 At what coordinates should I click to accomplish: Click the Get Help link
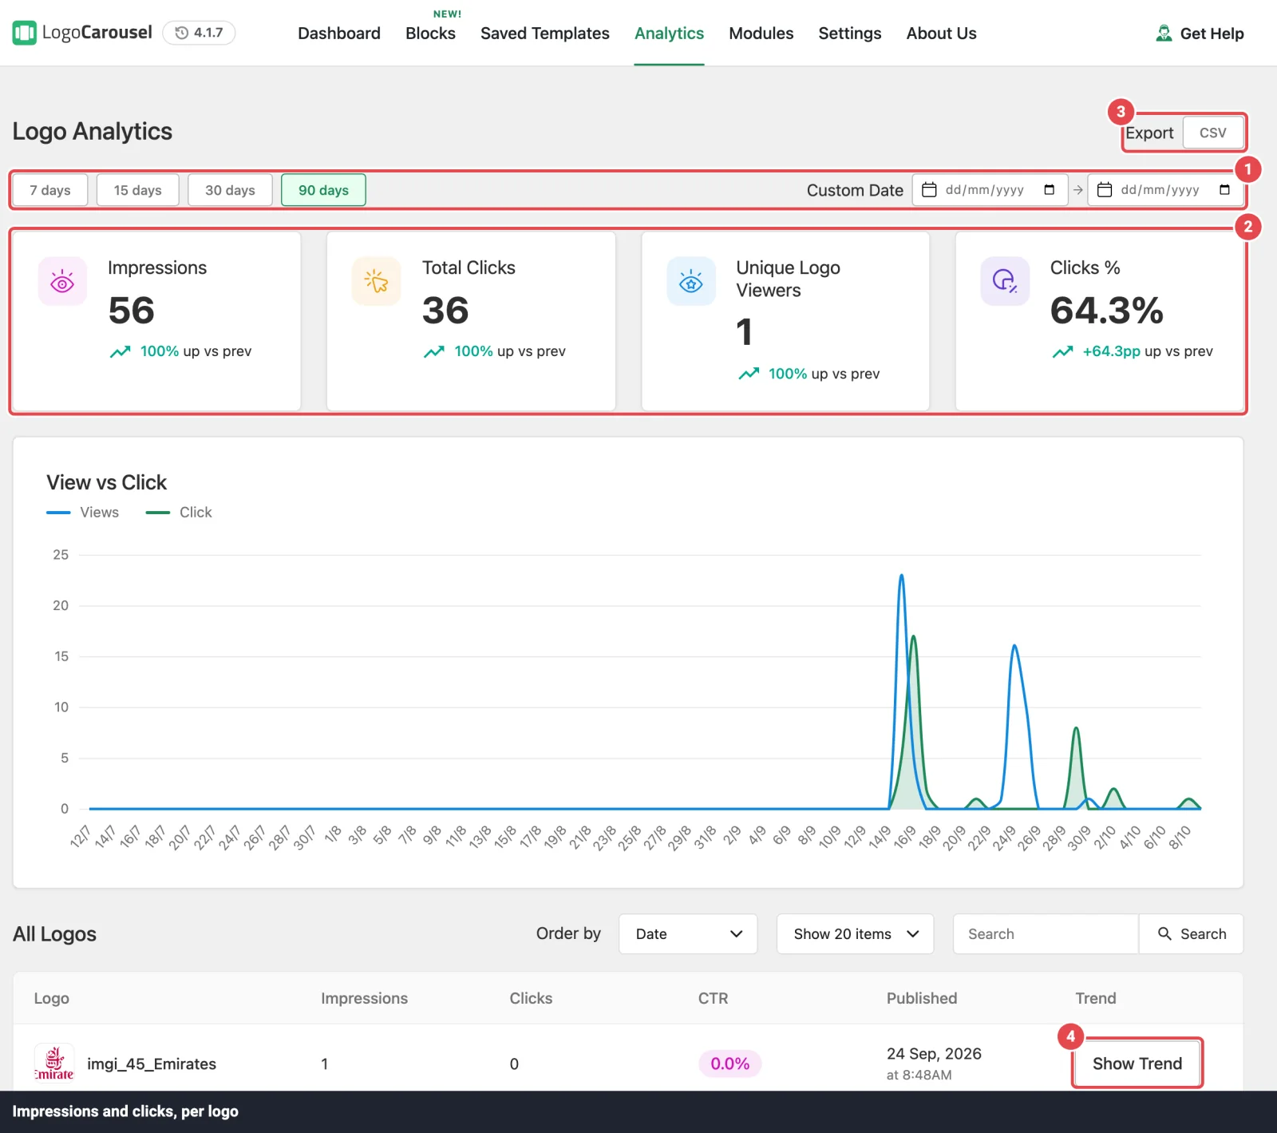pos(1200,34)
